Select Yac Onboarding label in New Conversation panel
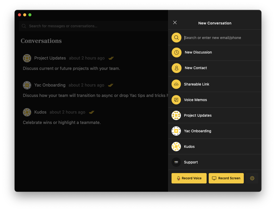The width and height of the screenshot is (276, 211). click(198, 131)
